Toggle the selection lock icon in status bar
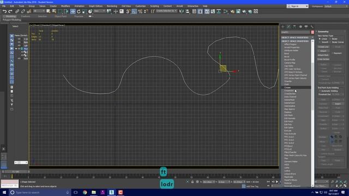The width and height of the screenshot is (349, 196). [x=192, y=182]
